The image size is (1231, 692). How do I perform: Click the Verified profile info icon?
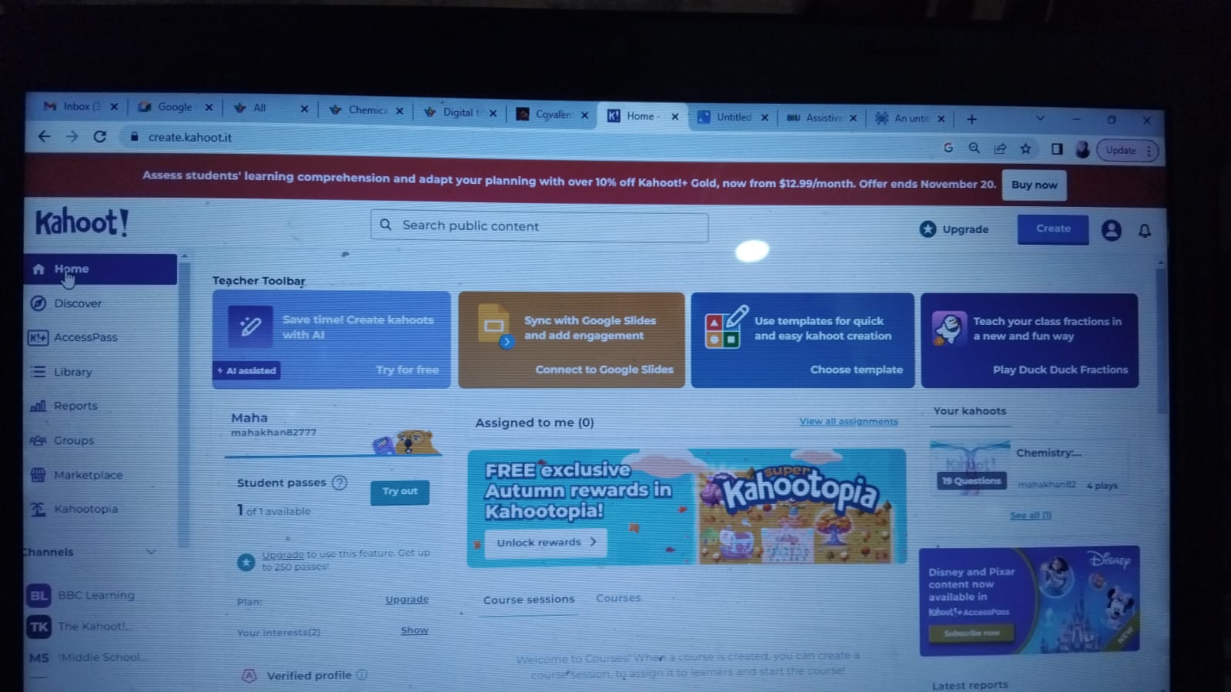pos(362,675)
